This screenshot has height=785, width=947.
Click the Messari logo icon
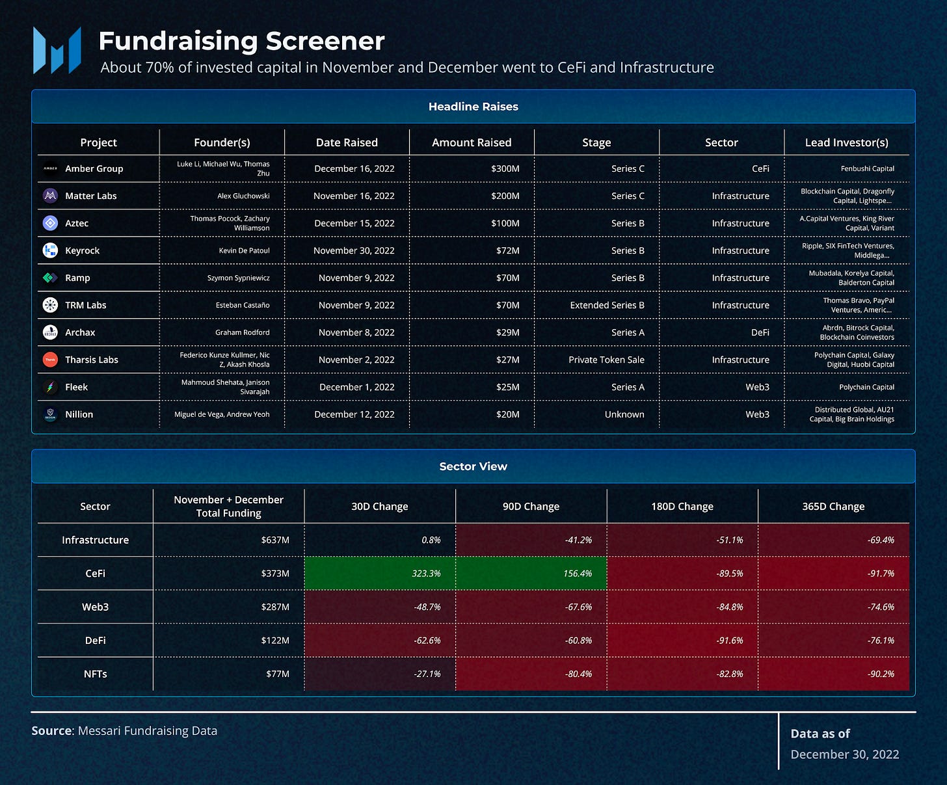pyautogui.click(x=57, y=50)
